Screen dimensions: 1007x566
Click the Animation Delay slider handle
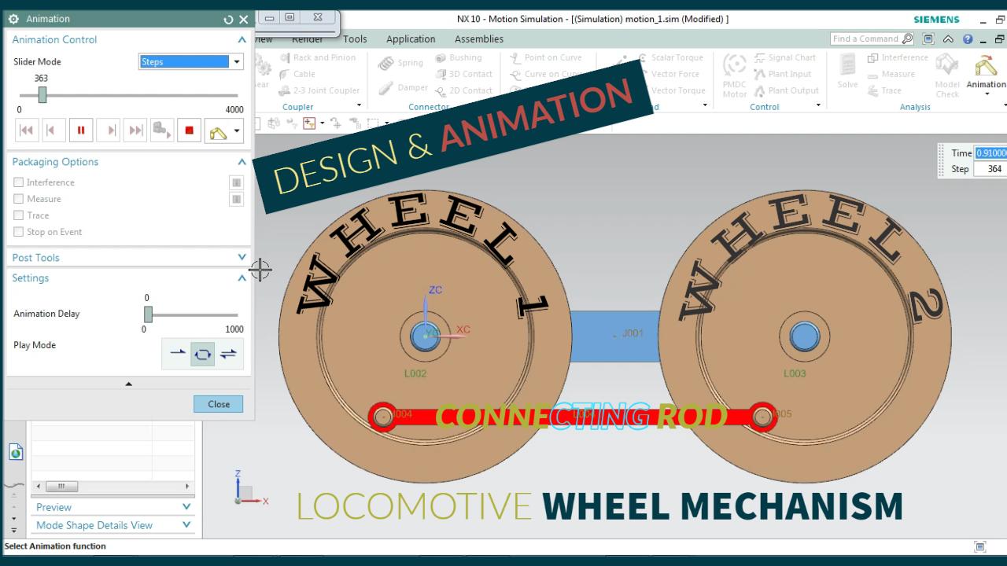(x=148, y=314)
